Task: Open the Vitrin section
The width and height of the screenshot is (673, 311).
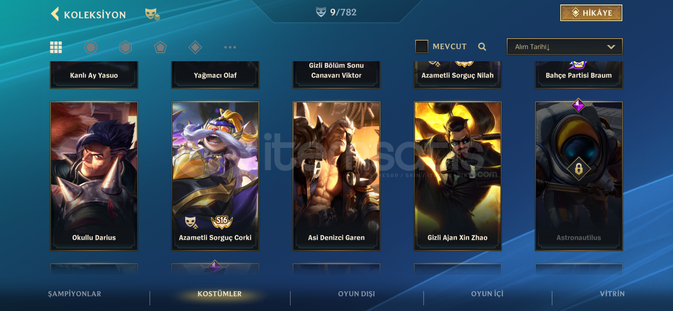Action: tap(612, 294)
